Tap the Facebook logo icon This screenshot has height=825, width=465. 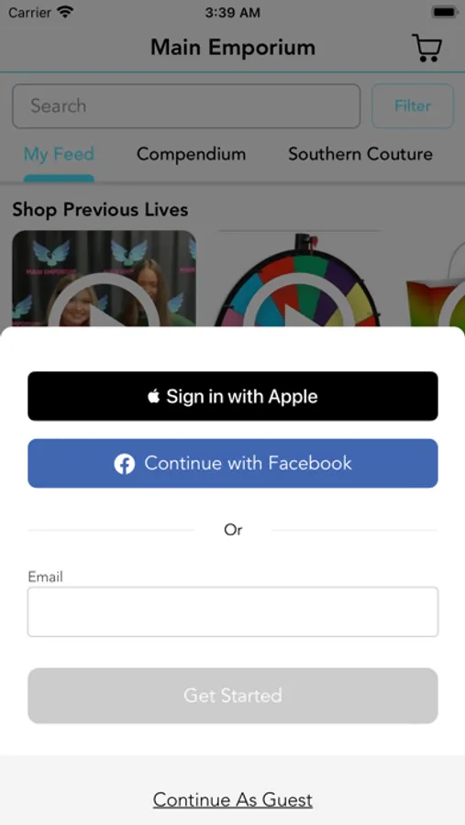(125, 464)
